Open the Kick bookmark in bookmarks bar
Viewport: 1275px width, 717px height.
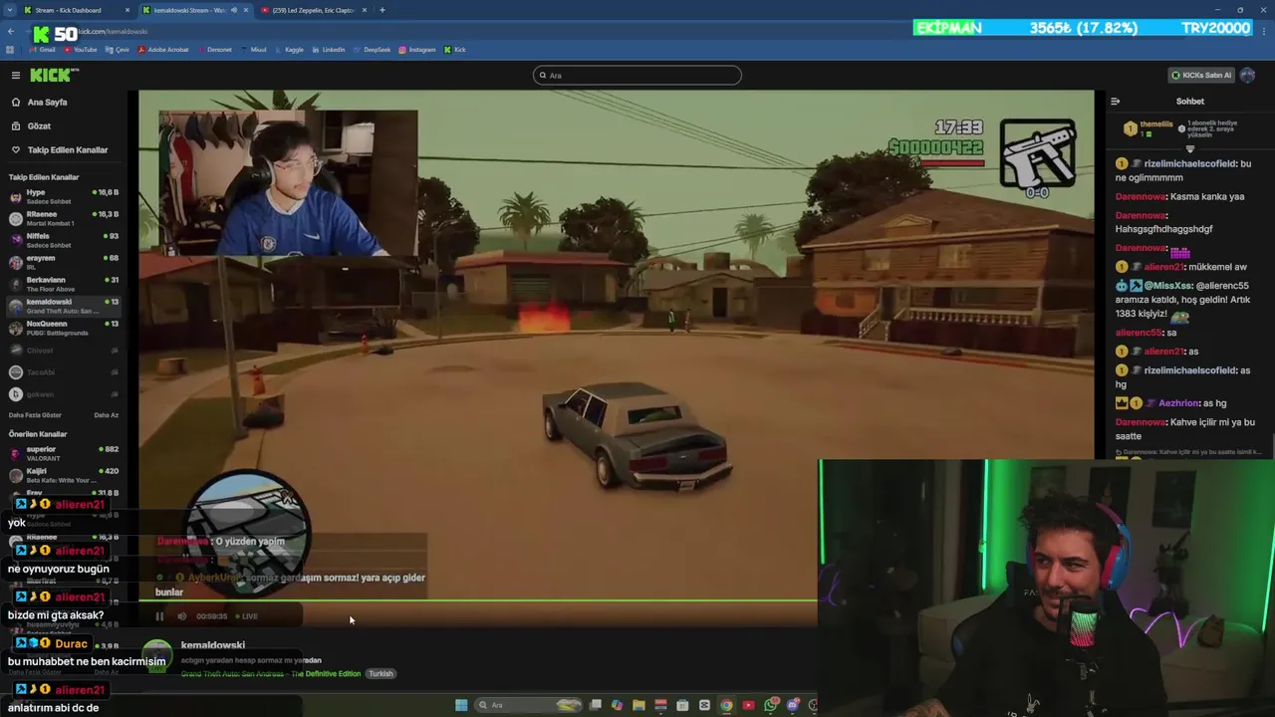pyautogui.click(x=454, y=50)
